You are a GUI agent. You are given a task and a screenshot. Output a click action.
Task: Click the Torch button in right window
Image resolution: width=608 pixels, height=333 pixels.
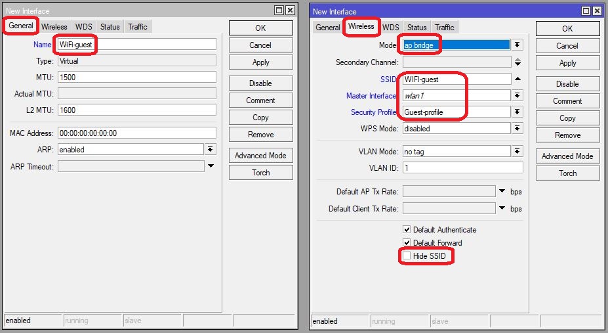pos(567,173)
